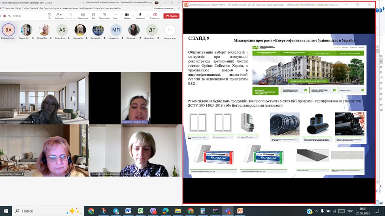
Task: Click the recording indicator icon
Action: tap(4, 16)
